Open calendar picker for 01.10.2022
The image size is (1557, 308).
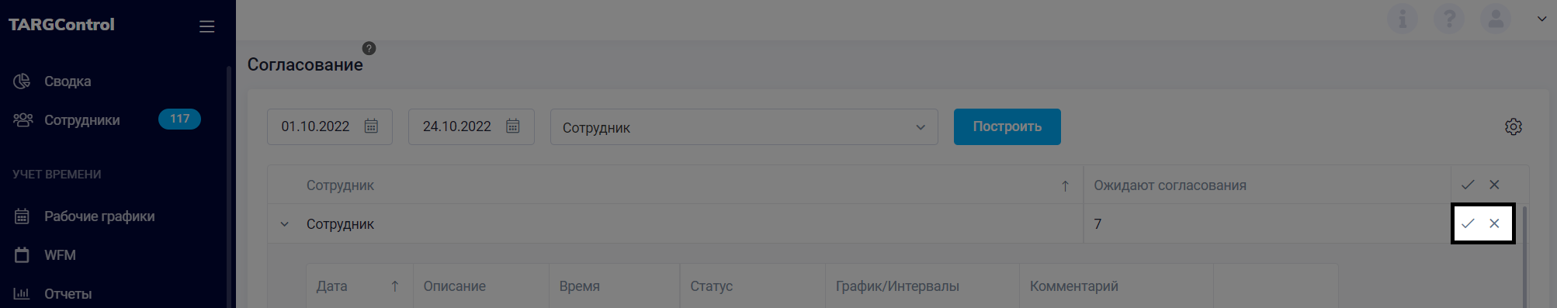371,126
